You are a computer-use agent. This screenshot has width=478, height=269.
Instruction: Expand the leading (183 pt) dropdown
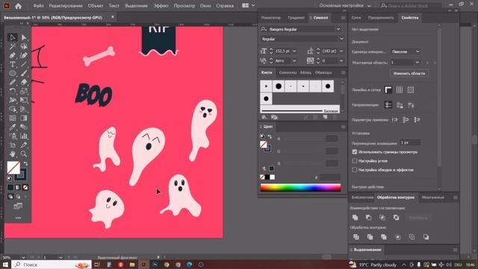pos(341,52)
